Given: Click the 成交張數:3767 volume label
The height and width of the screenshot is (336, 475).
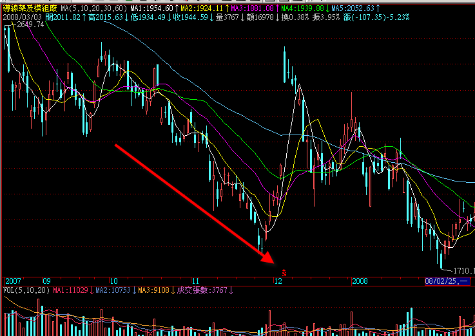Looking at the screenshot, I should tap(203, 290).
